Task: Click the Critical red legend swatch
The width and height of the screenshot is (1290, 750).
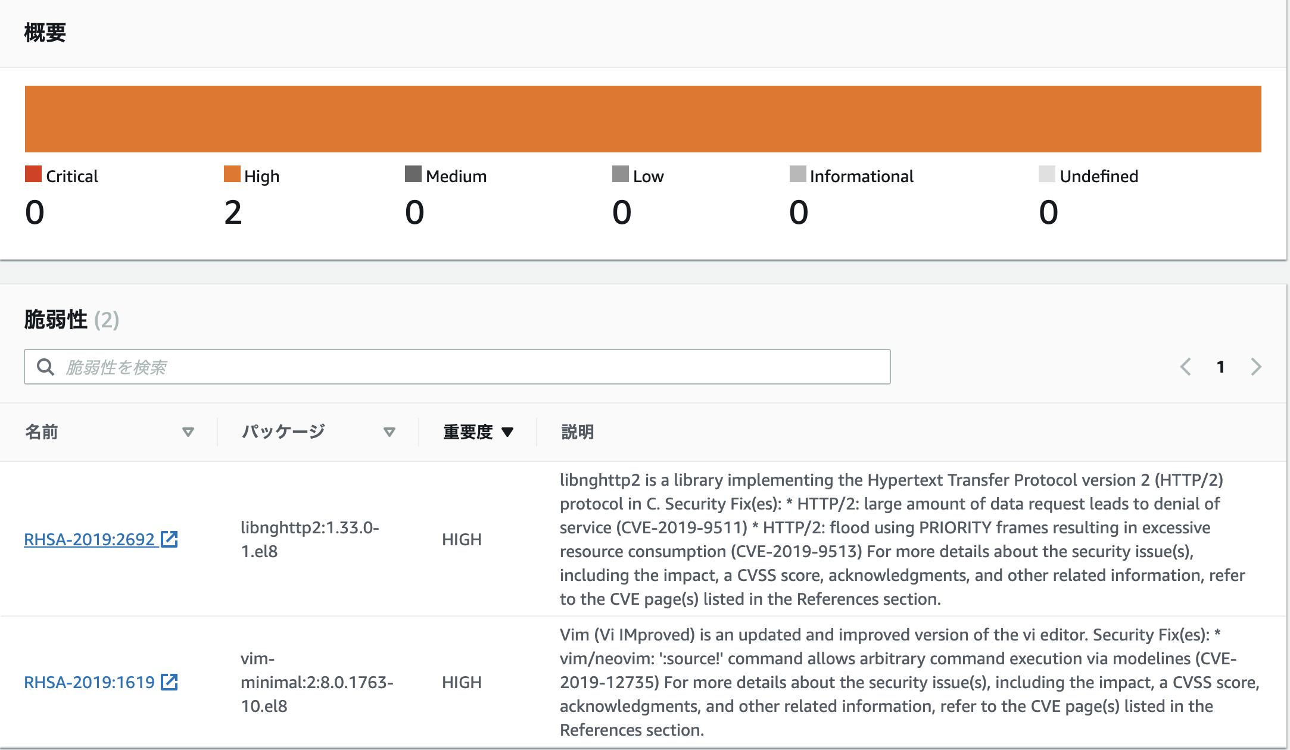Action: pos(33,174)
